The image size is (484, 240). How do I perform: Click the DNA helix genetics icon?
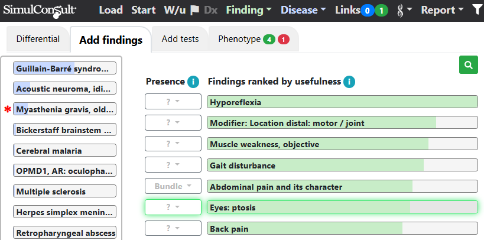[x=400, y=11]
